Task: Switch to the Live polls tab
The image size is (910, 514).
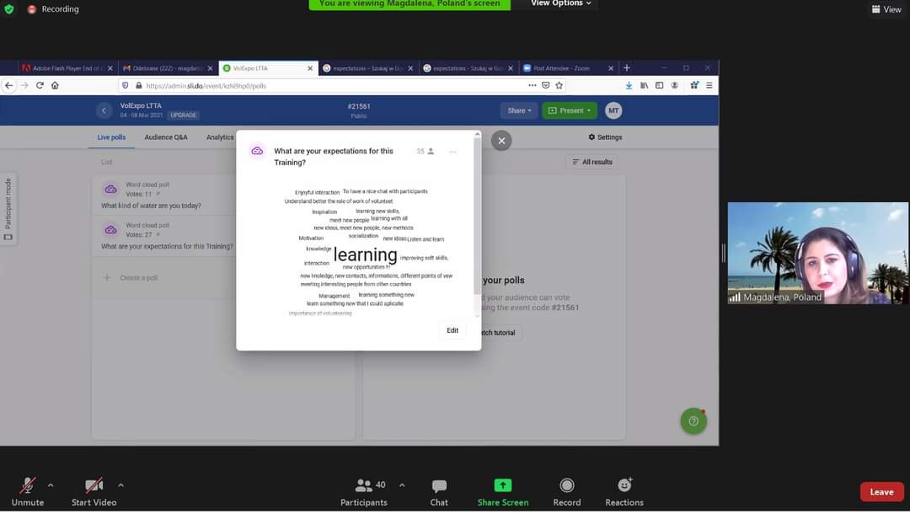Action: pyautogui.click(x=111, y=137)
